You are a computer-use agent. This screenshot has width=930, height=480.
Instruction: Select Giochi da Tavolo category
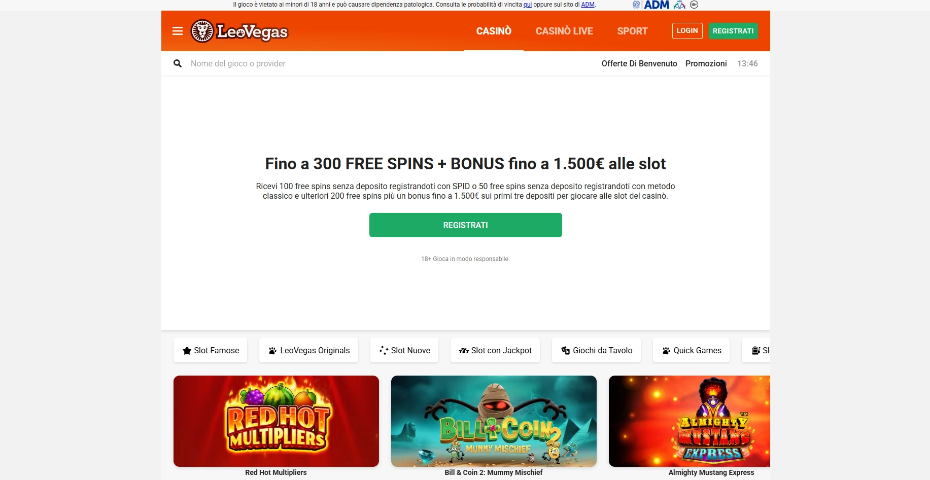[596, 350]
